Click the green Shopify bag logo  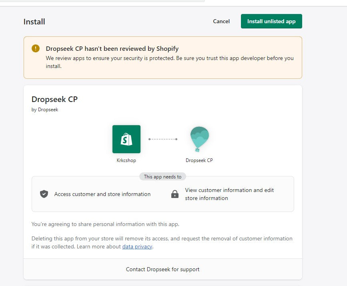126,139
